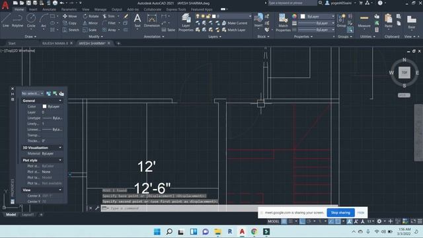The image size is (423, 238).
Task: Open the No selection dropdown in Properties
Action: click(x=32, y=93)
